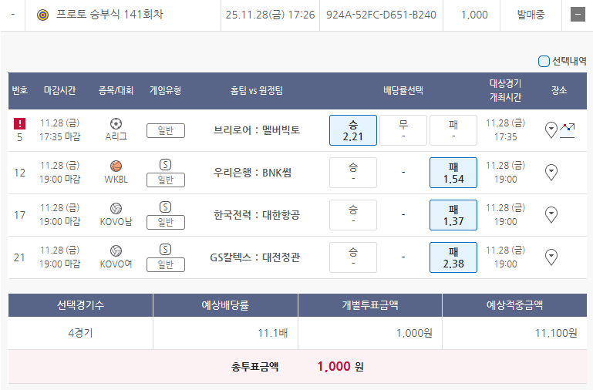Viewport: 593px width, 390px height.
Task: Click the 일반 game type badge for match 5
Action: [166, 130]
